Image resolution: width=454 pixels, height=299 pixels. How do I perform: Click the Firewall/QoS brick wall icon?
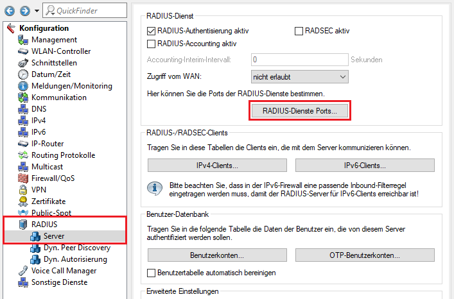23,178
